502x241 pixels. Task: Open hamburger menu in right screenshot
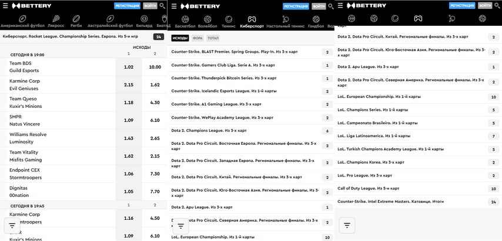click(x=340, y=5)
